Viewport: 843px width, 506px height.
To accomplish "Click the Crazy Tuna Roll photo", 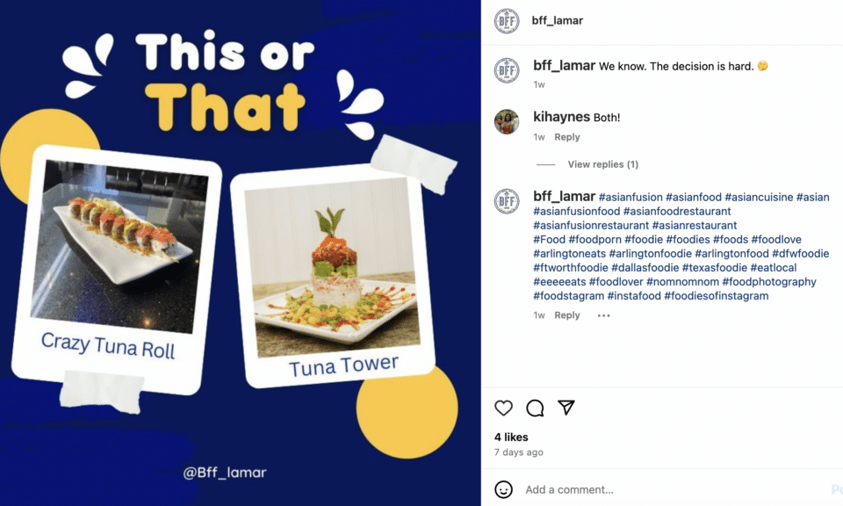I will point(119,245).
